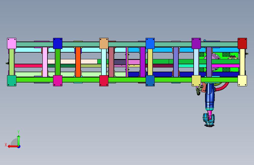254x165 pixels.
Task: Select the peach horizontal bar
Action: [72, 62]
